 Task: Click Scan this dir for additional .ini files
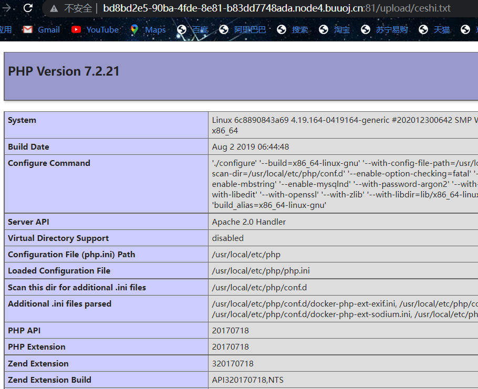(x=77, y=288)
